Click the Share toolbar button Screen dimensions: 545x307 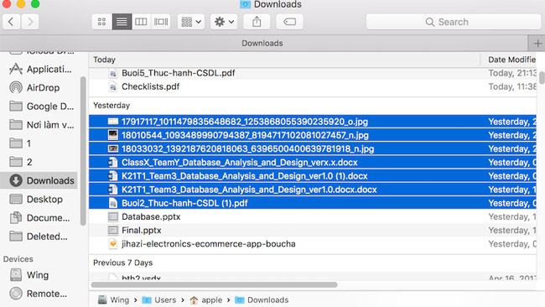point(257,22)
